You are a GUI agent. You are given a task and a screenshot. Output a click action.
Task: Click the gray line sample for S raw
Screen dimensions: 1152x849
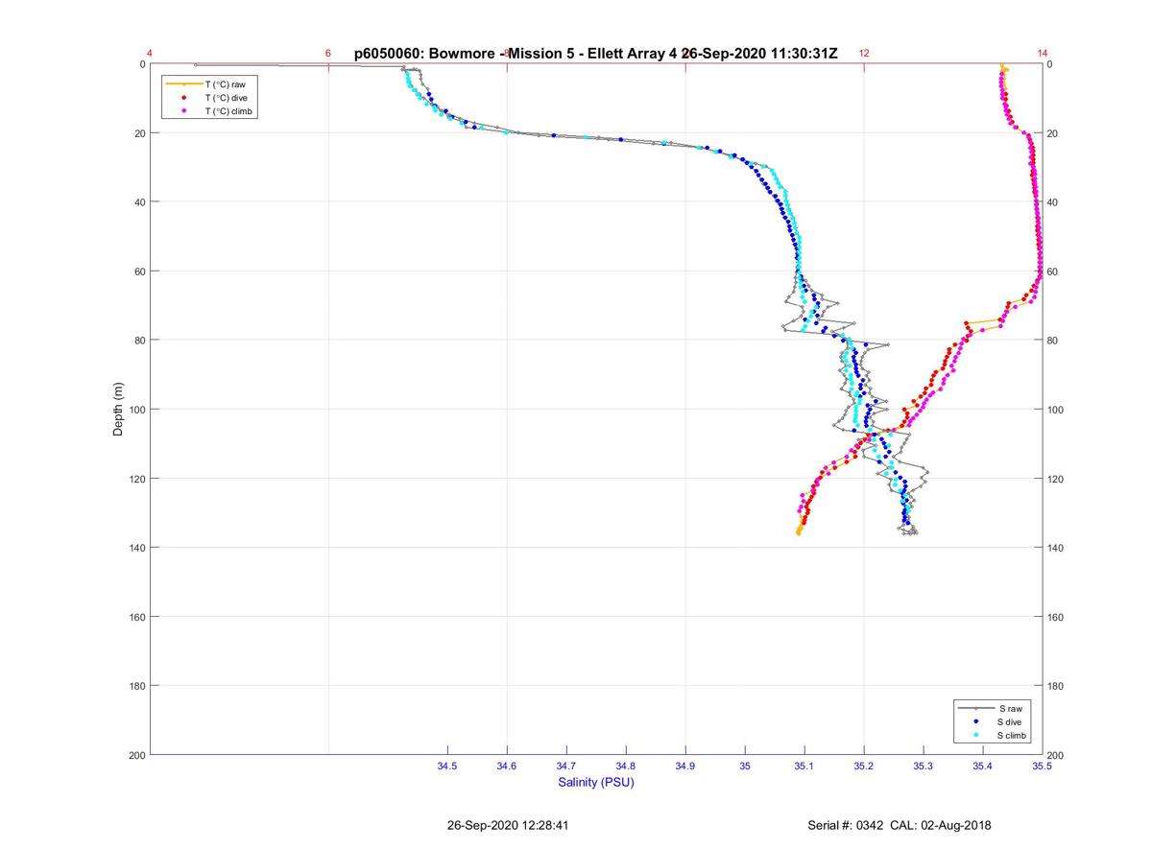pos(975,708)
